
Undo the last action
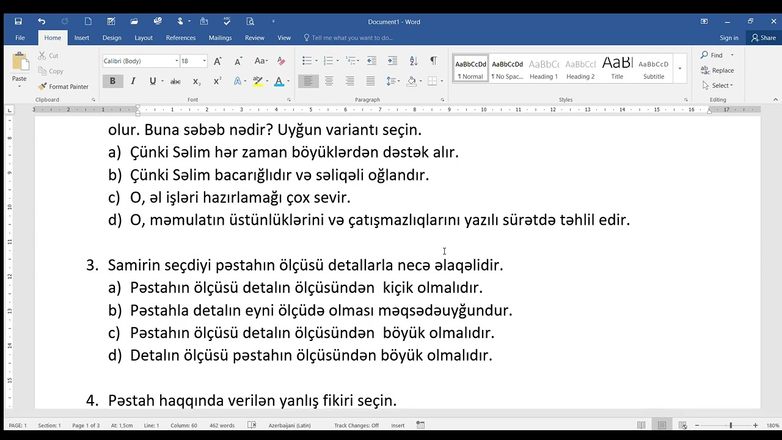click(42, 21)
